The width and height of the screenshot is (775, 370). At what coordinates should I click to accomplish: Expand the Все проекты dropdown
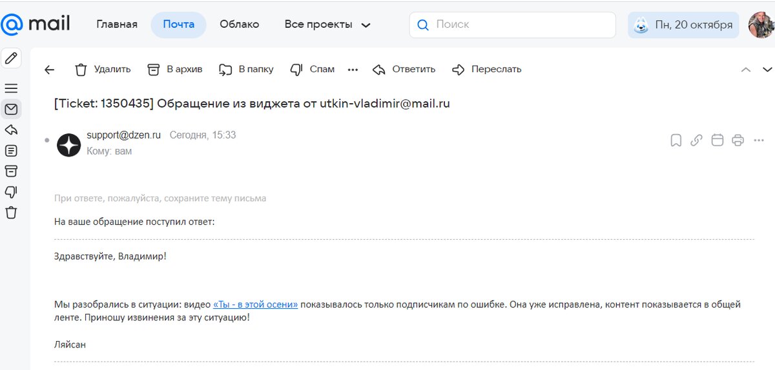click(327, 24)
